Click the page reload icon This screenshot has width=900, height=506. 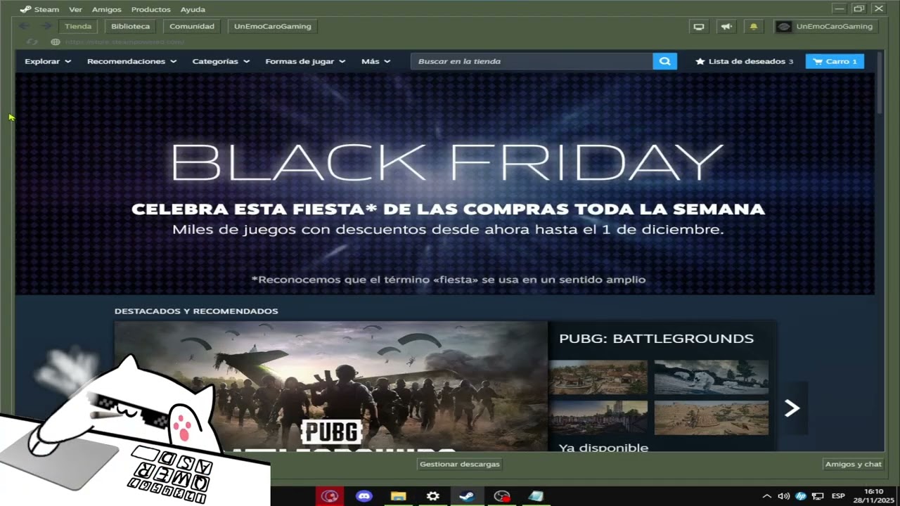click(x=31, y=42)
